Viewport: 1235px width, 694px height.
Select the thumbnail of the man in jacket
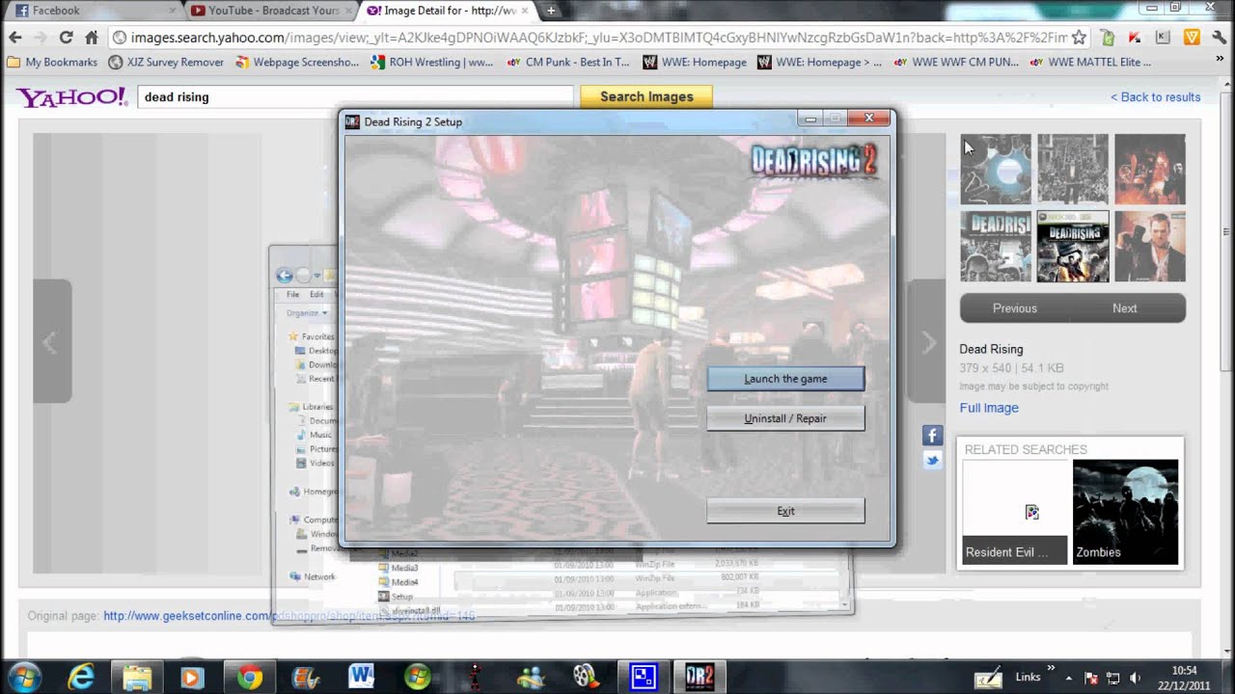click(1150, 247)
